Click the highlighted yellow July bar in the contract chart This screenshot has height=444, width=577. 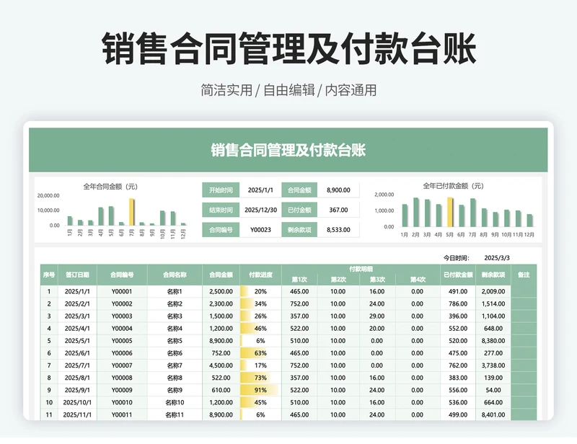pyautogui.click(x=131, y=212)
